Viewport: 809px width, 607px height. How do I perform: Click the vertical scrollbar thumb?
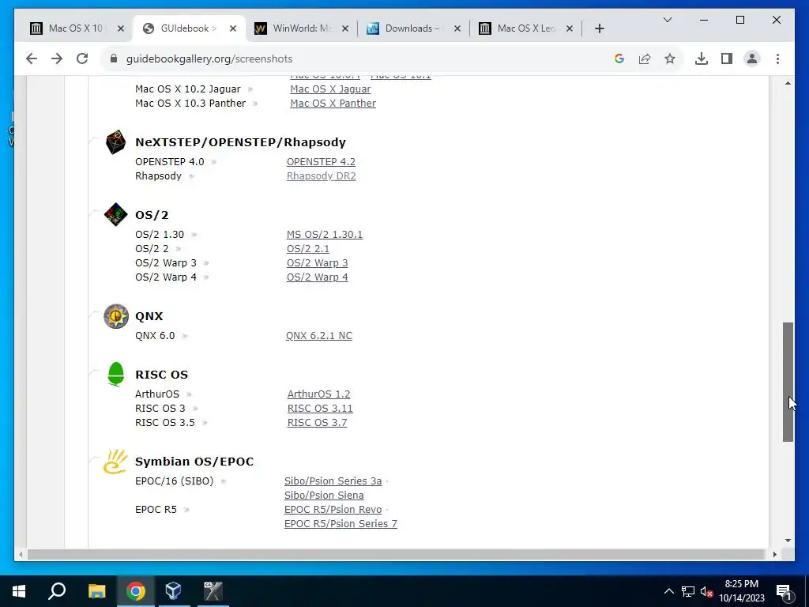pyautogui.click(x=788, y=382)
